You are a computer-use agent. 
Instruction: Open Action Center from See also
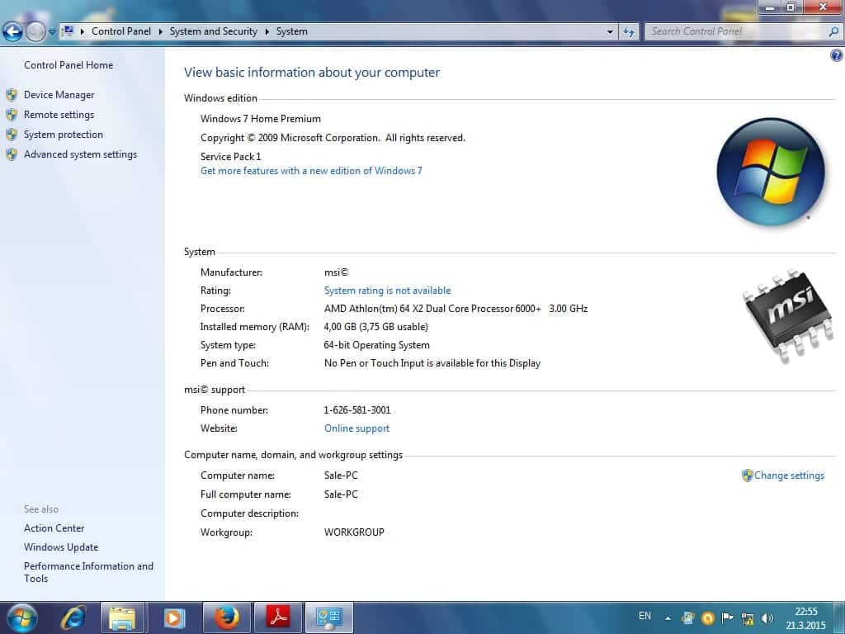[54, 528]
